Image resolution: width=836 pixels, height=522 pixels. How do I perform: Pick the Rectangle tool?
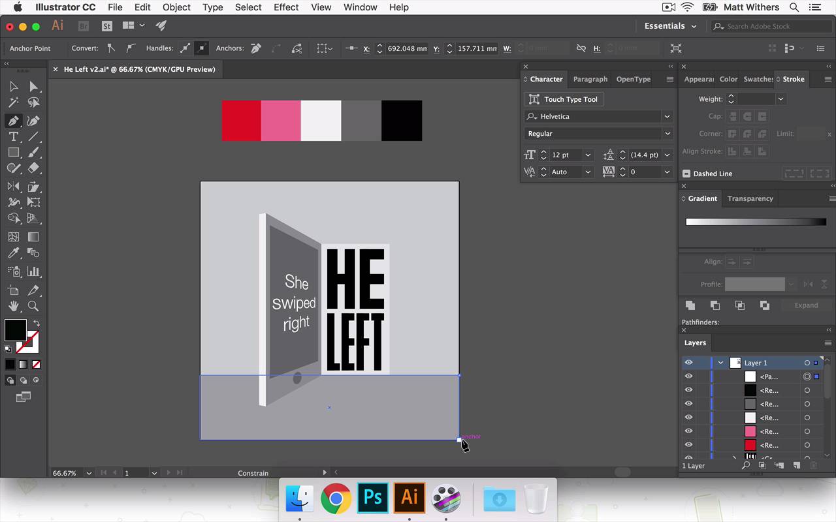click(13, 152)
